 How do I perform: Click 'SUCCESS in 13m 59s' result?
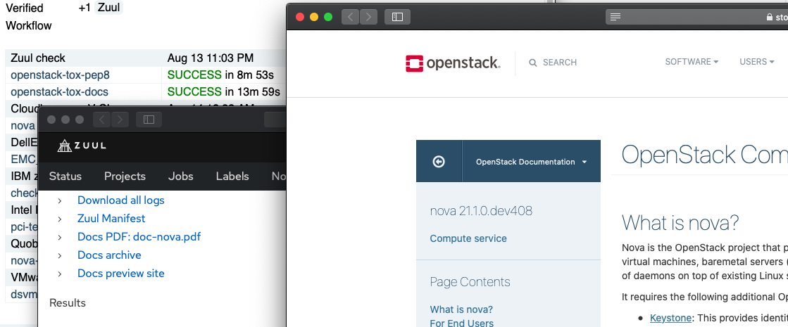point(224,92)
